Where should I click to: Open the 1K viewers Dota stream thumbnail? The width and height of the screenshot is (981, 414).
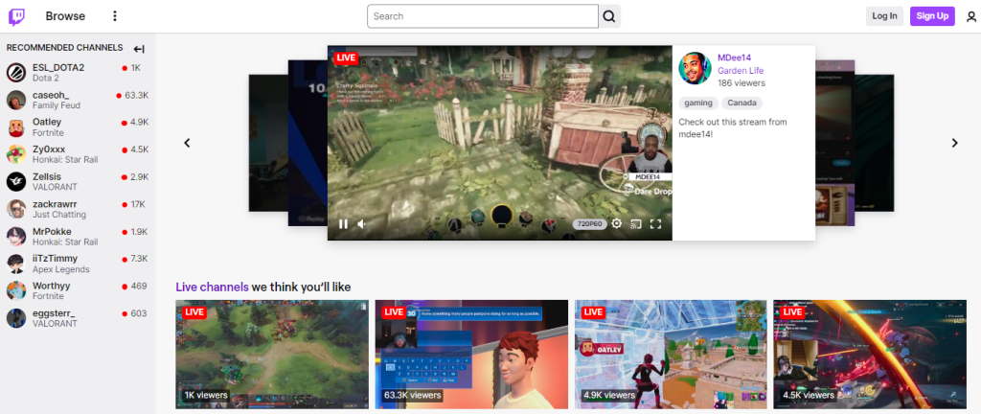point(272,355)
